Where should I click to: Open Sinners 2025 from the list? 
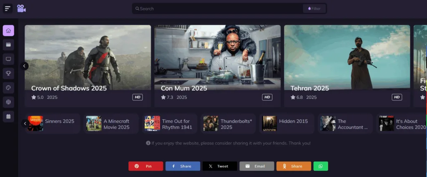(x=52, y=124)
